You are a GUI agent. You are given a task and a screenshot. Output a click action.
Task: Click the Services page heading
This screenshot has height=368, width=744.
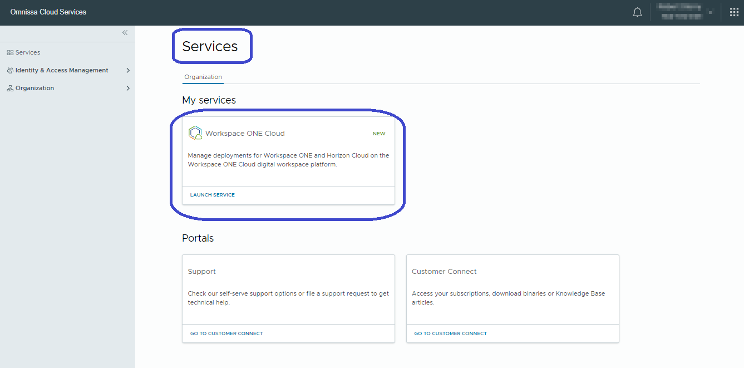210,46
